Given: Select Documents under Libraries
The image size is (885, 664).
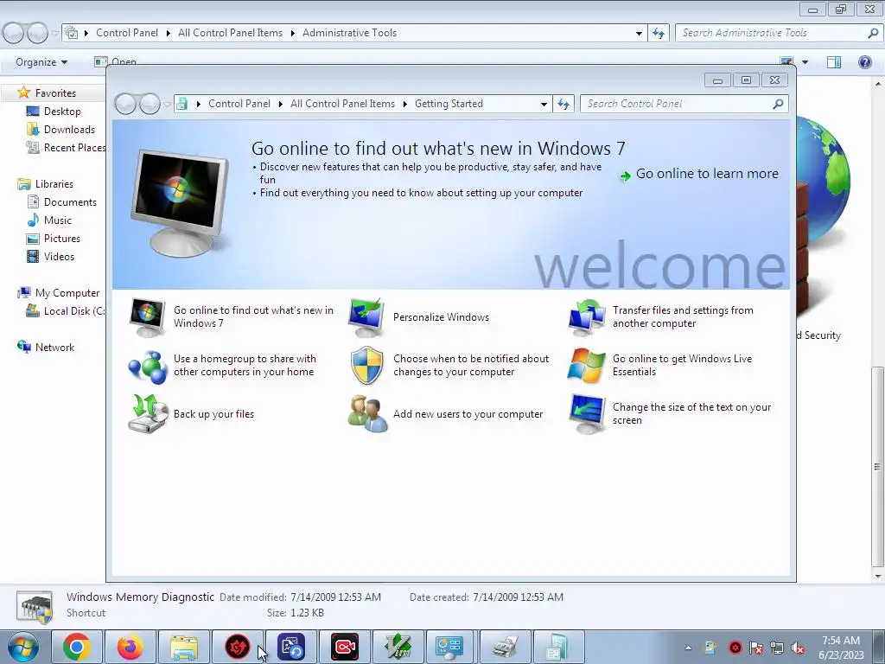Looking at the screenshot, I should (70, 202).
